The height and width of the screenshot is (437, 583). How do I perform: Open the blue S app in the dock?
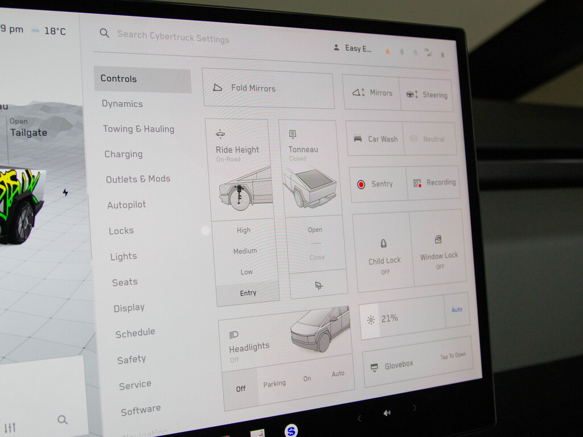pos(291,431)
